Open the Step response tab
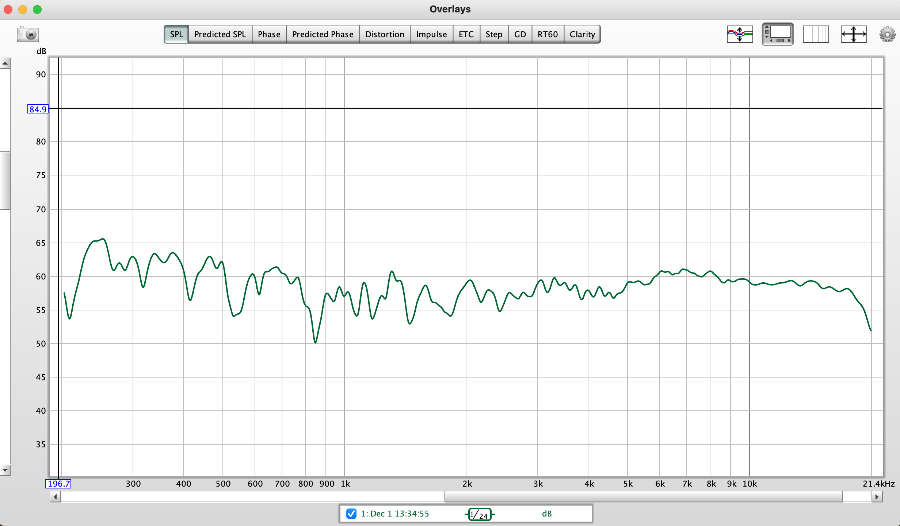Screen dimensions: 900x526 [x=494, y=34]
